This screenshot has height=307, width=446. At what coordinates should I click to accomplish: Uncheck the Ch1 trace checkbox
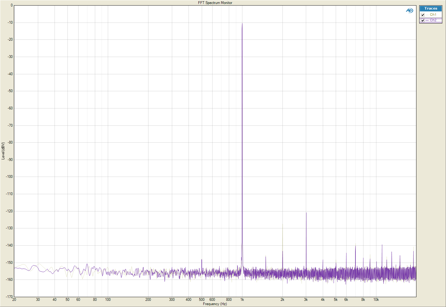pos(423,15)
